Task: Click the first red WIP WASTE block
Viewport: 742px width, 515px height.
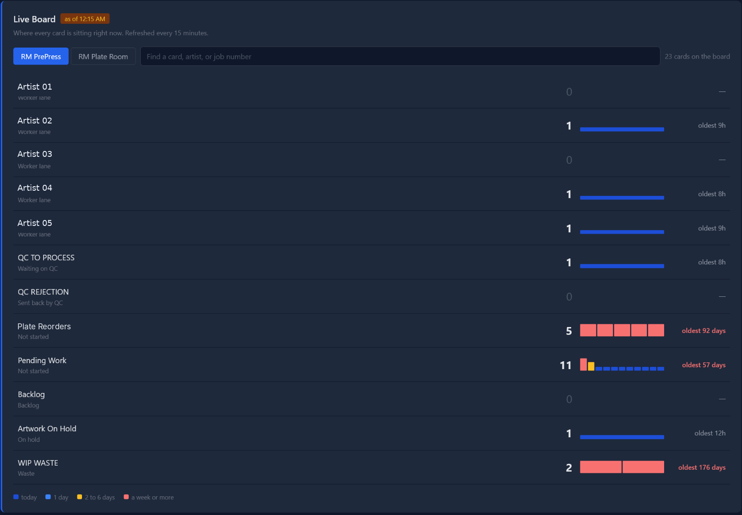Action: pyautogui.click(x=600, y=467)
